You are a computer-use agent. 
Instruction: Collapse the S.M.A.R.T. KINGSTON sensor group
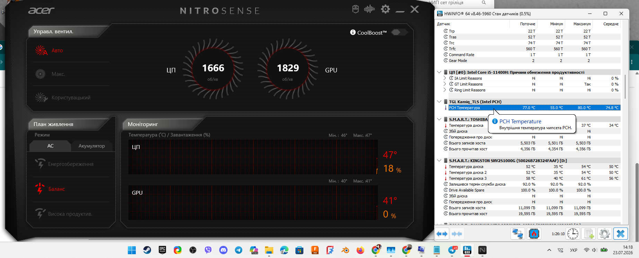tap(439, 161)
